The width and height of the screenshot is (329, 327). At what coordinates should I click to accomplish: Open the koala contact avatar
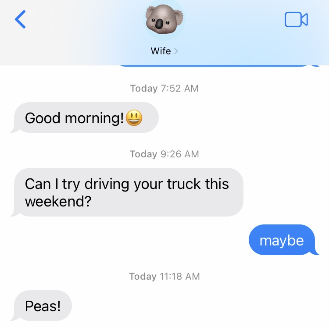tap(164, 19)
